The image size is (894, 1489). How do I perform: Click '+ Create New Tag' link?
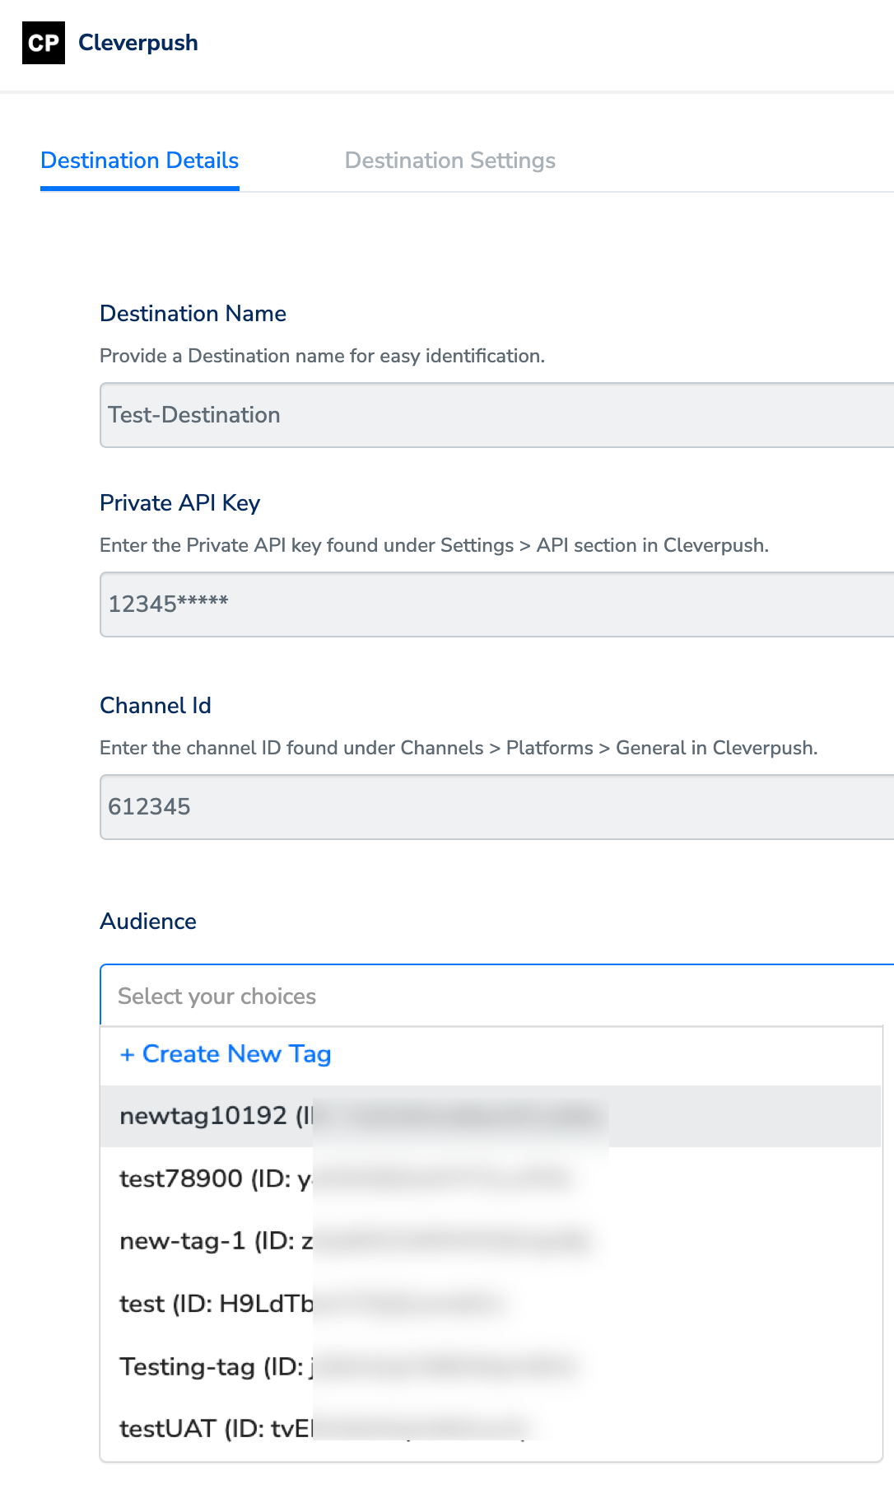pos(226,1054)
